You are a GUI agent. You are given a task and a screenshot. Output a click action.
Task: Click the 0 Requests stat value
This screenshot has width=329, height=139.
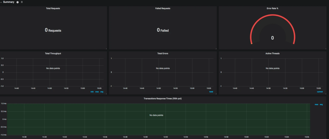pyautogui.click(x=53, y=30)
